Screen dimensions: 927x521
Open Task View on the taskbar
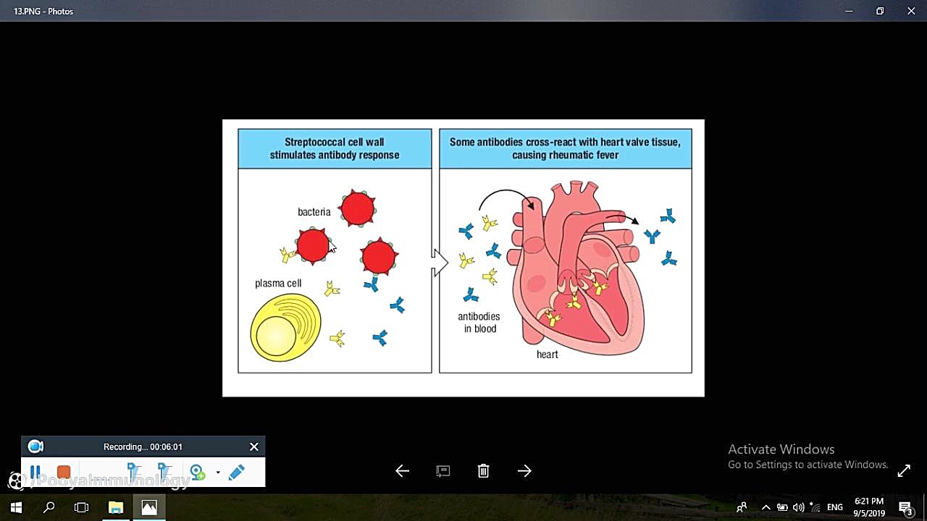[x=82, y=507]
